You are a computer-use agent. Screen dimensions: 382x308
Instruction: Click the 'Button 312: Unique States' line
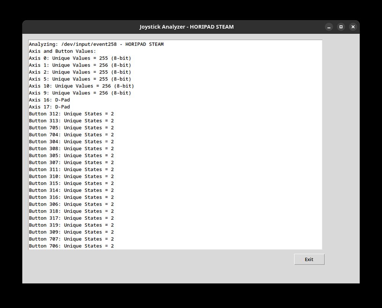(71, 114)
